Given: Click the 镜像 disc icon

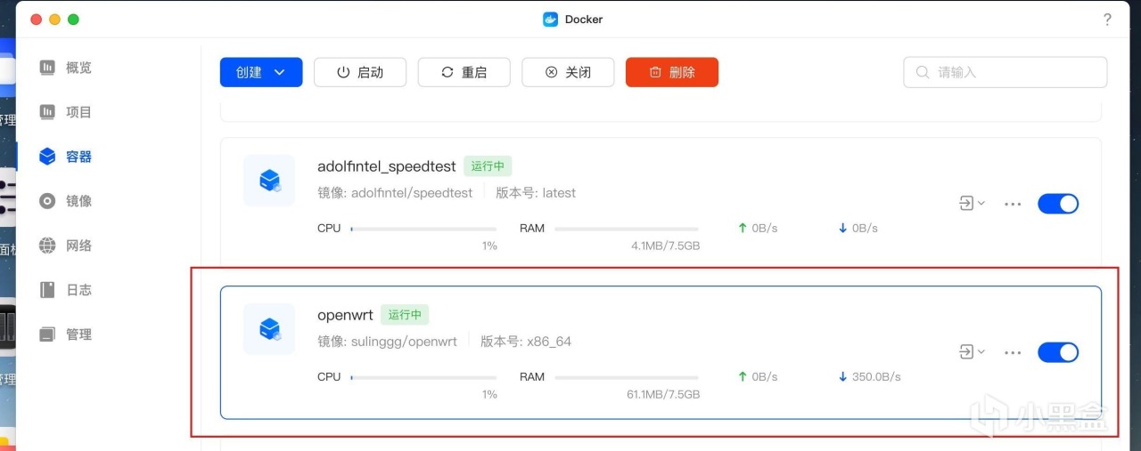Looking at the screenshot, I should point(47,201).
